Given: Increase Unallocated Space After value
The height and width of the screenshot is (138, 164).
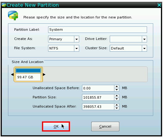Looking at the screenshot, I should [117, 105].
